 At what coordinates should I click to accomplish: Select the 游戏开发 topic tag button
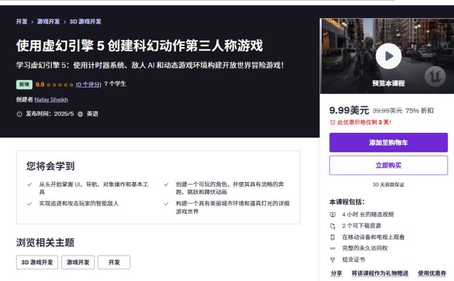(x=78, y=262)
